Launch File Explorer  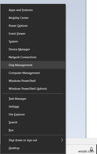point(33,114)
